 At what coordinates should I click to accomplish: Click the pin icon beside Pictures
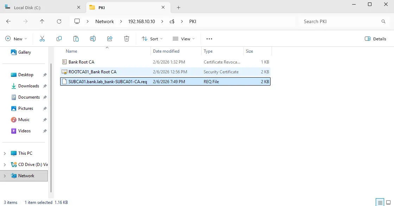(45, 108)
